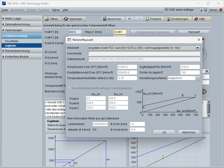Open the Protokoll report icon

147,19
